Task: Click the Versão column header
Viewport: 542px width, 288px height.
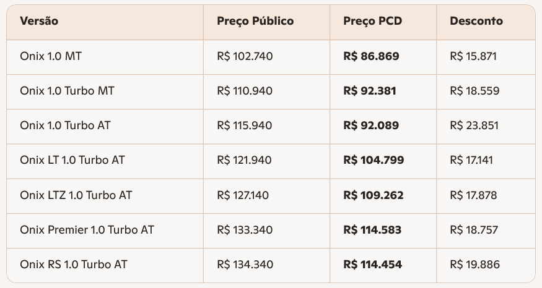Action: tap(39, 21)
